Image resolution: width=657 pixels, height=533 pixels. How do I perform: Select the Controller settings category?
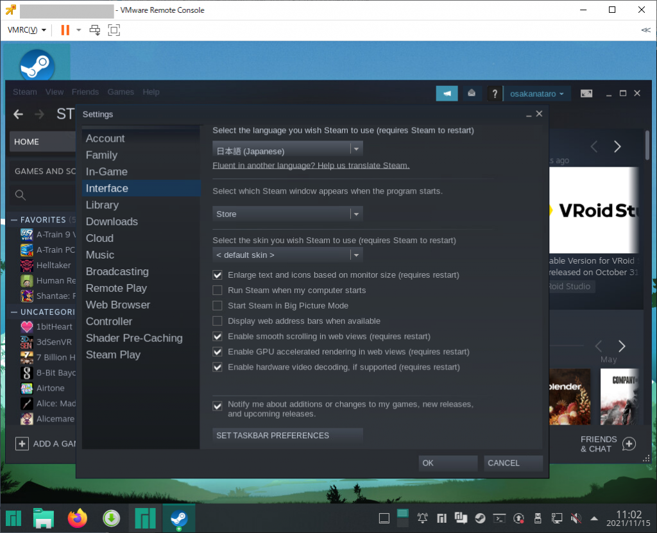tap(141, 321)
